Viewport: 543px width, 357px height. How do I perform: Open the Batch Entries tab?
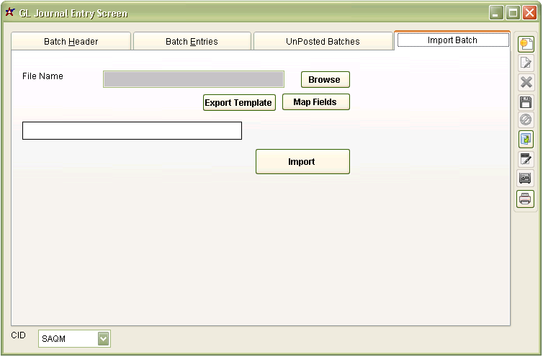pos(192,42)
